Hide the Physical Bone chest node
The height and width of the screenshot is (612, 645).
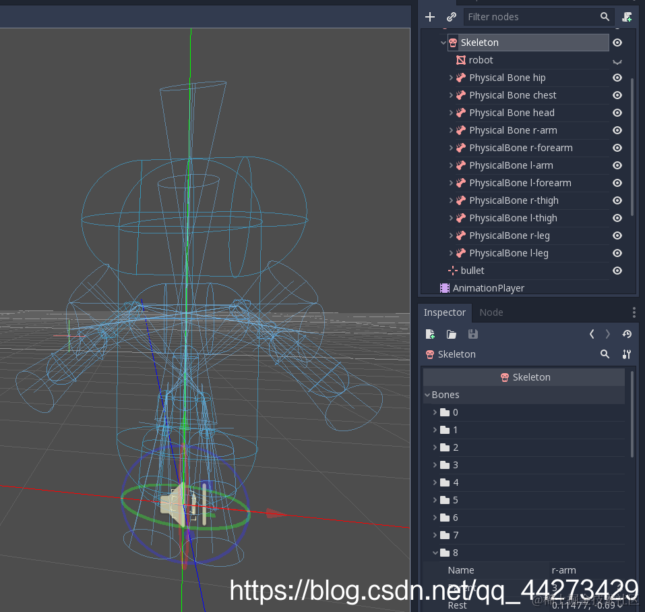point(617,95)
